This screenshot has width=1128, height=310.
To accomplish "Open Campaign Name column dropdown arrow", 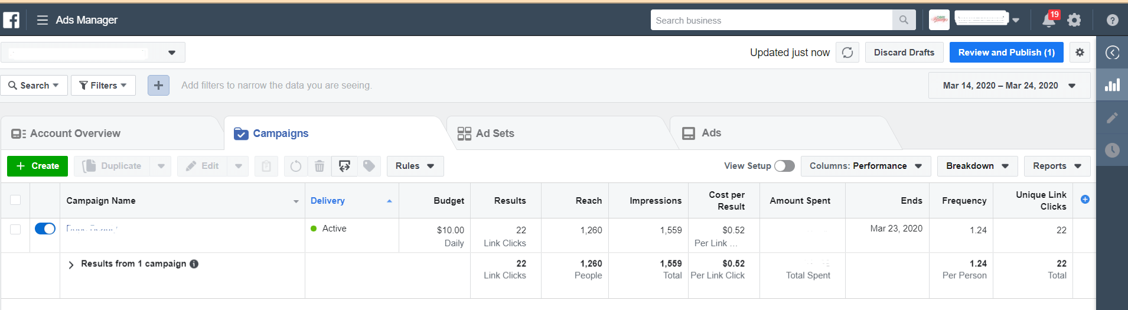I will [x=296, y=201].
